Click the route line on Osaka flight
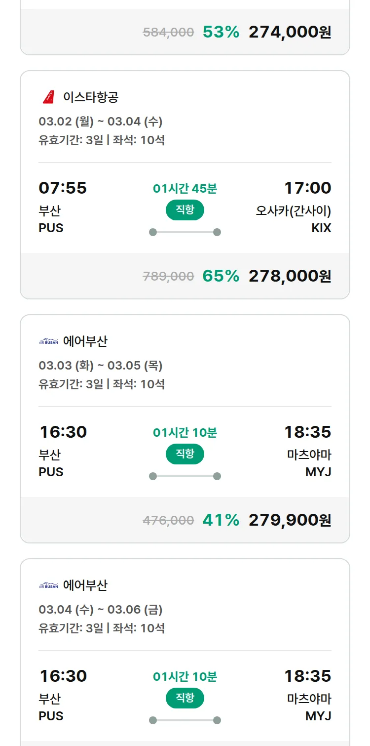This screenshot has width=370, height=746. coord(185,232)
